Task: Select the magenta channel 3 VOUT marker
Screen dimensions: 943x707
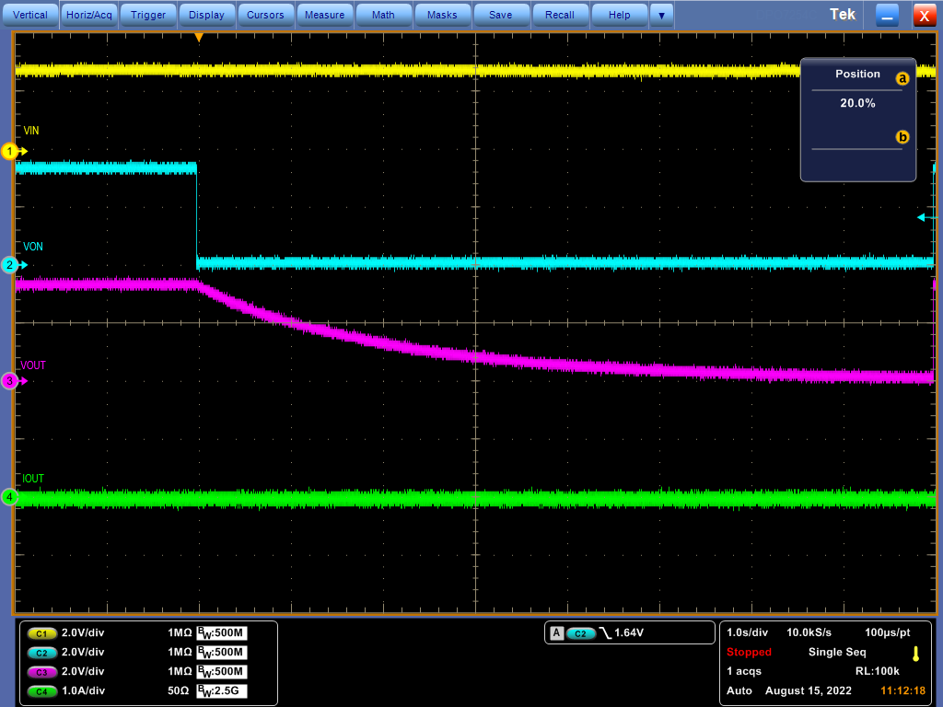Action: tap(10, 380)
